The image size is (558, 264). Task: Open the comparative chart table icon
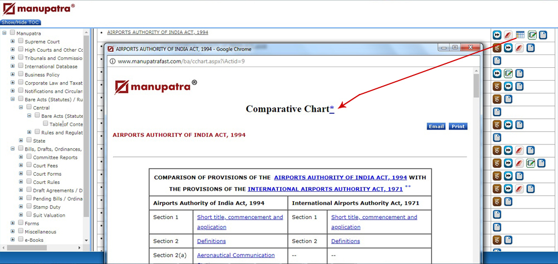[x=520, y=35]
